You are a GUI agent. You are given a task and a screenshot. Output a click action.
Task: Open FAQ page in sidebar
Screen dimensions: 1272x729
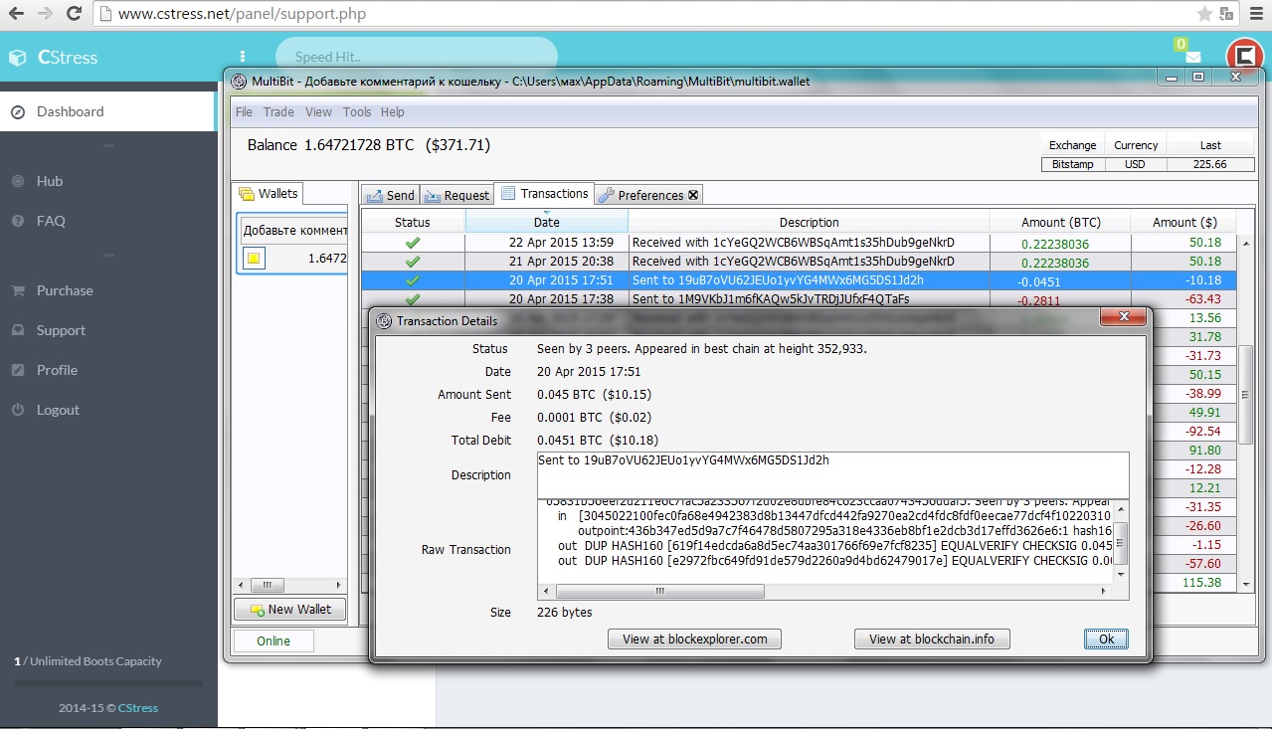click(x=51, y=221)
